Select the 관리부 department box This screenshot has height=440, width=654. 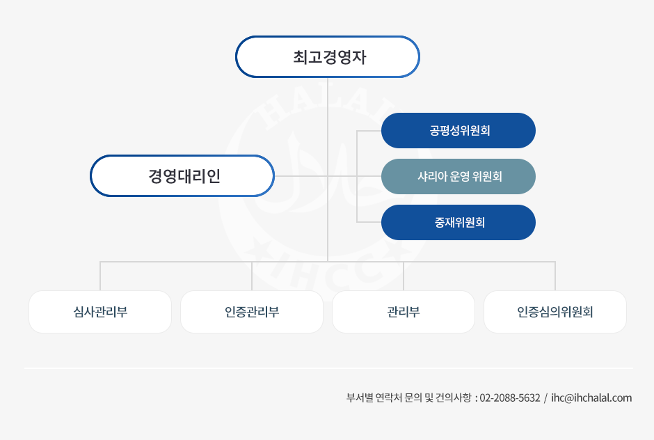(x=404, y=312)
